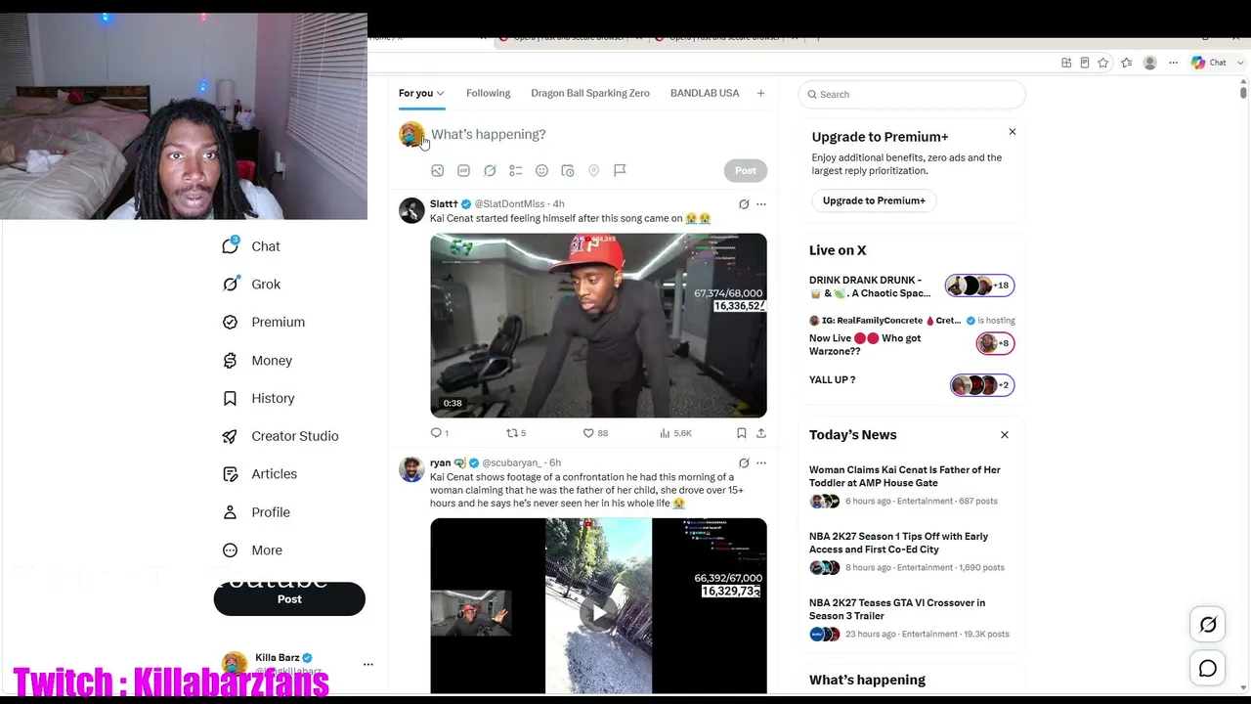This screenshot has width=1251, height=704.
Task: Click the X Search field
Action: pyautogui.click(x=912, y=95)
